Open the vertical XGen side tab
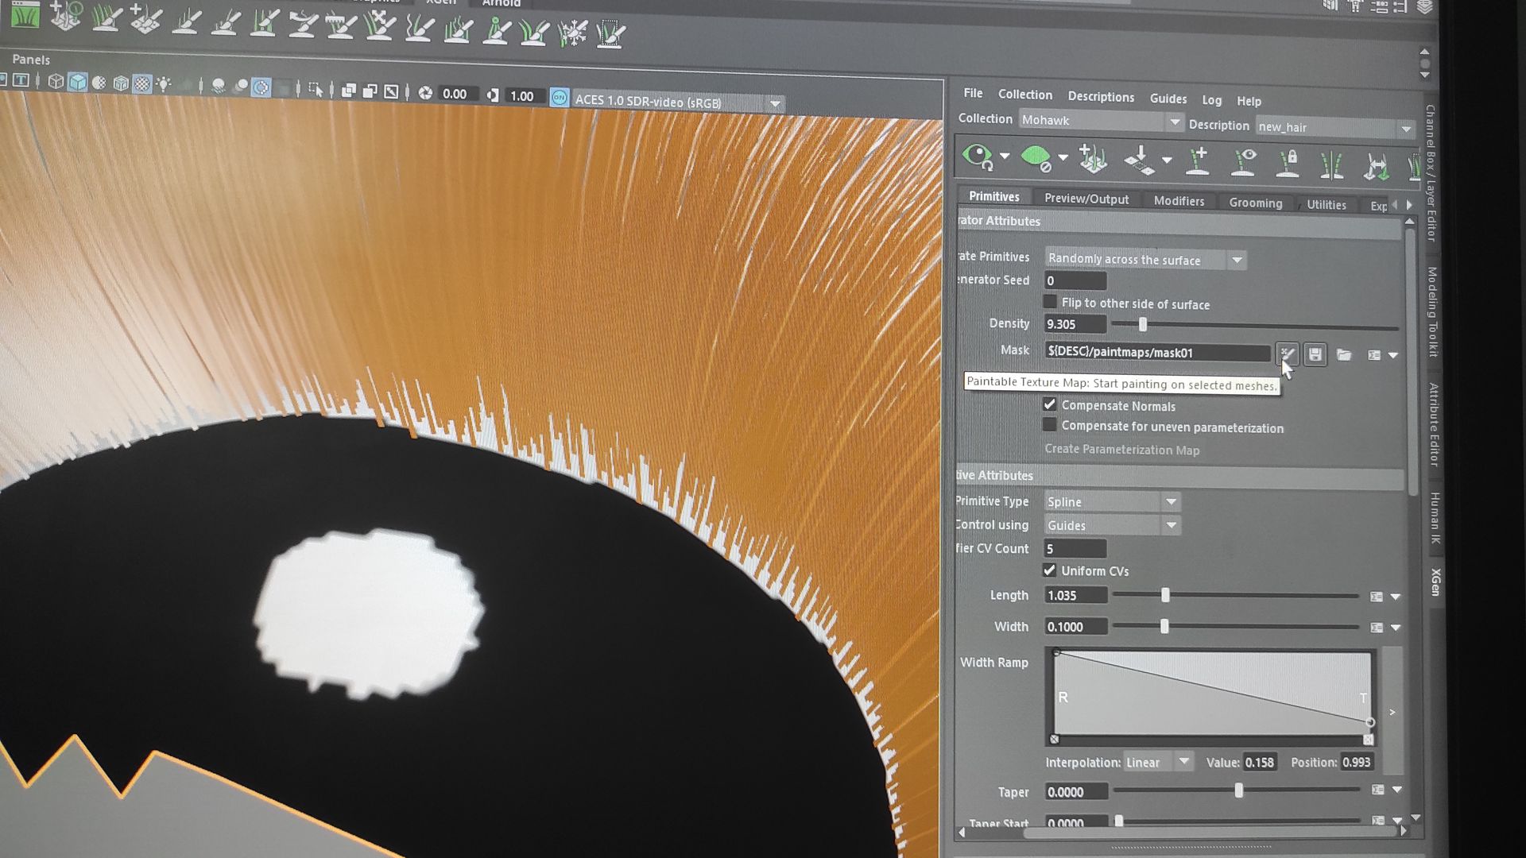The width and height of the screenshot is (1526, 858). [x=1435, y=582]
